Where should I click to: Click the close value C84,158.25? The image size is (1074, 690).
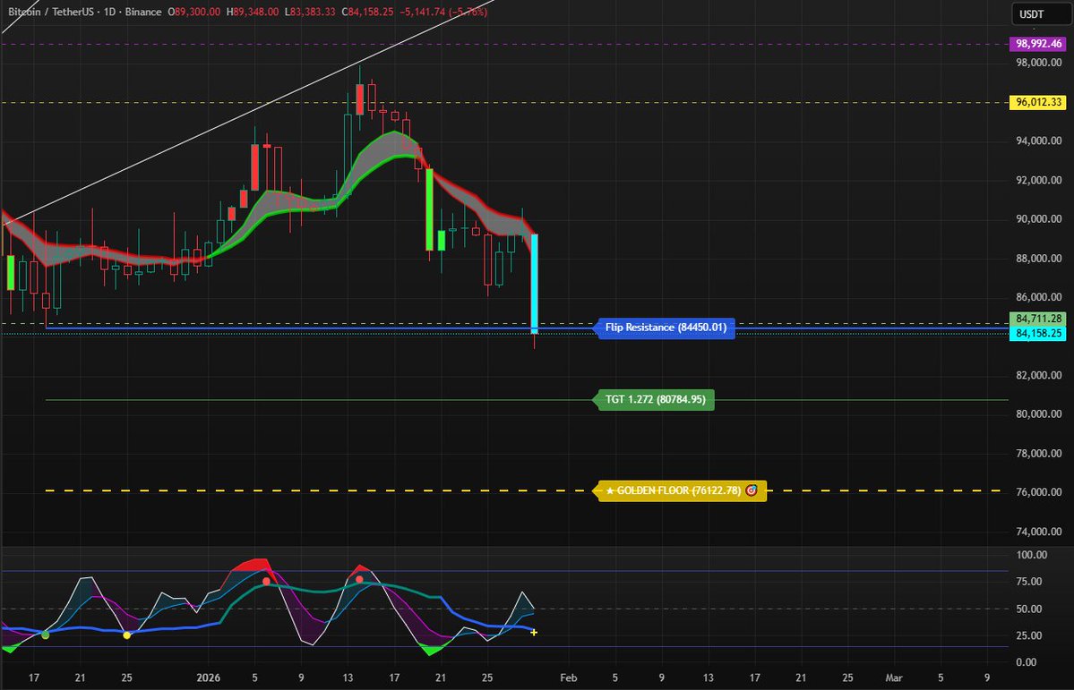tap(366, 12)
